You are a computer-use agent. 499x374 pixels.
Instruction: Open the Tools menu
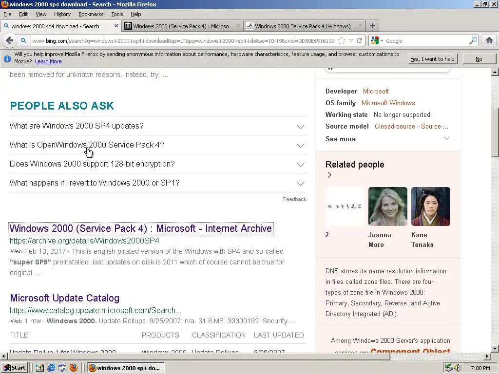pyautogui.click(x=117, y=14)
